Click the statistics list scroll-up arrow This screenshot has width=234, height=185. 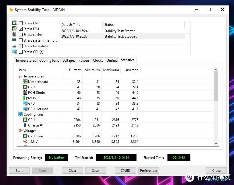tap(216, 69)
